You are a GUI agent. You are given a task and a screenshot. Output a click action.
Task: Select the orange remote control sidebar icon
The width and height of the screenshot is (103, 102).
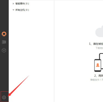4,34
